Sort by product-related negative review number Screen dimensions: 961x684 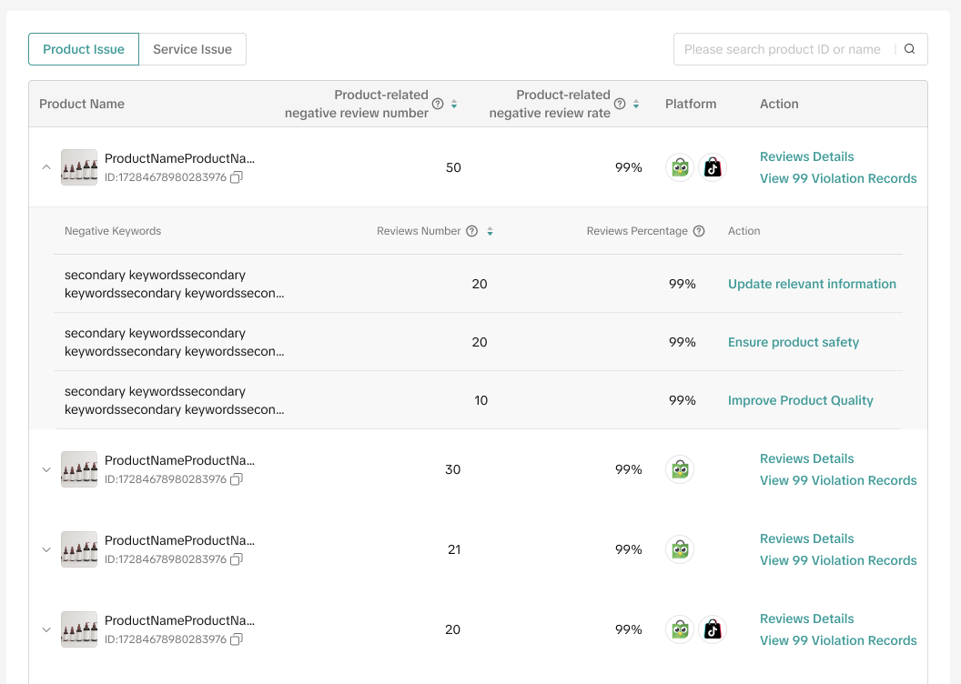pos(454,104)
